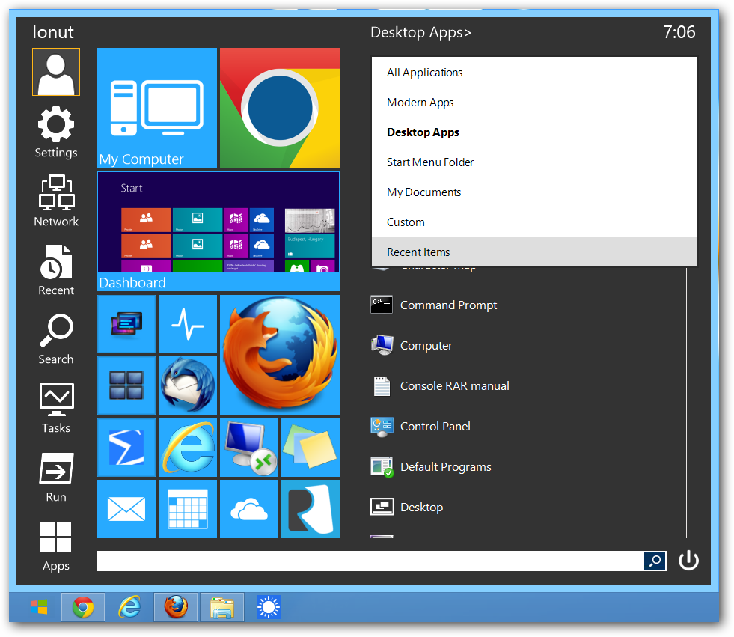Open Network from the sidebar
The width and height of the screenshot is (734, 637).
pos(56,201)
